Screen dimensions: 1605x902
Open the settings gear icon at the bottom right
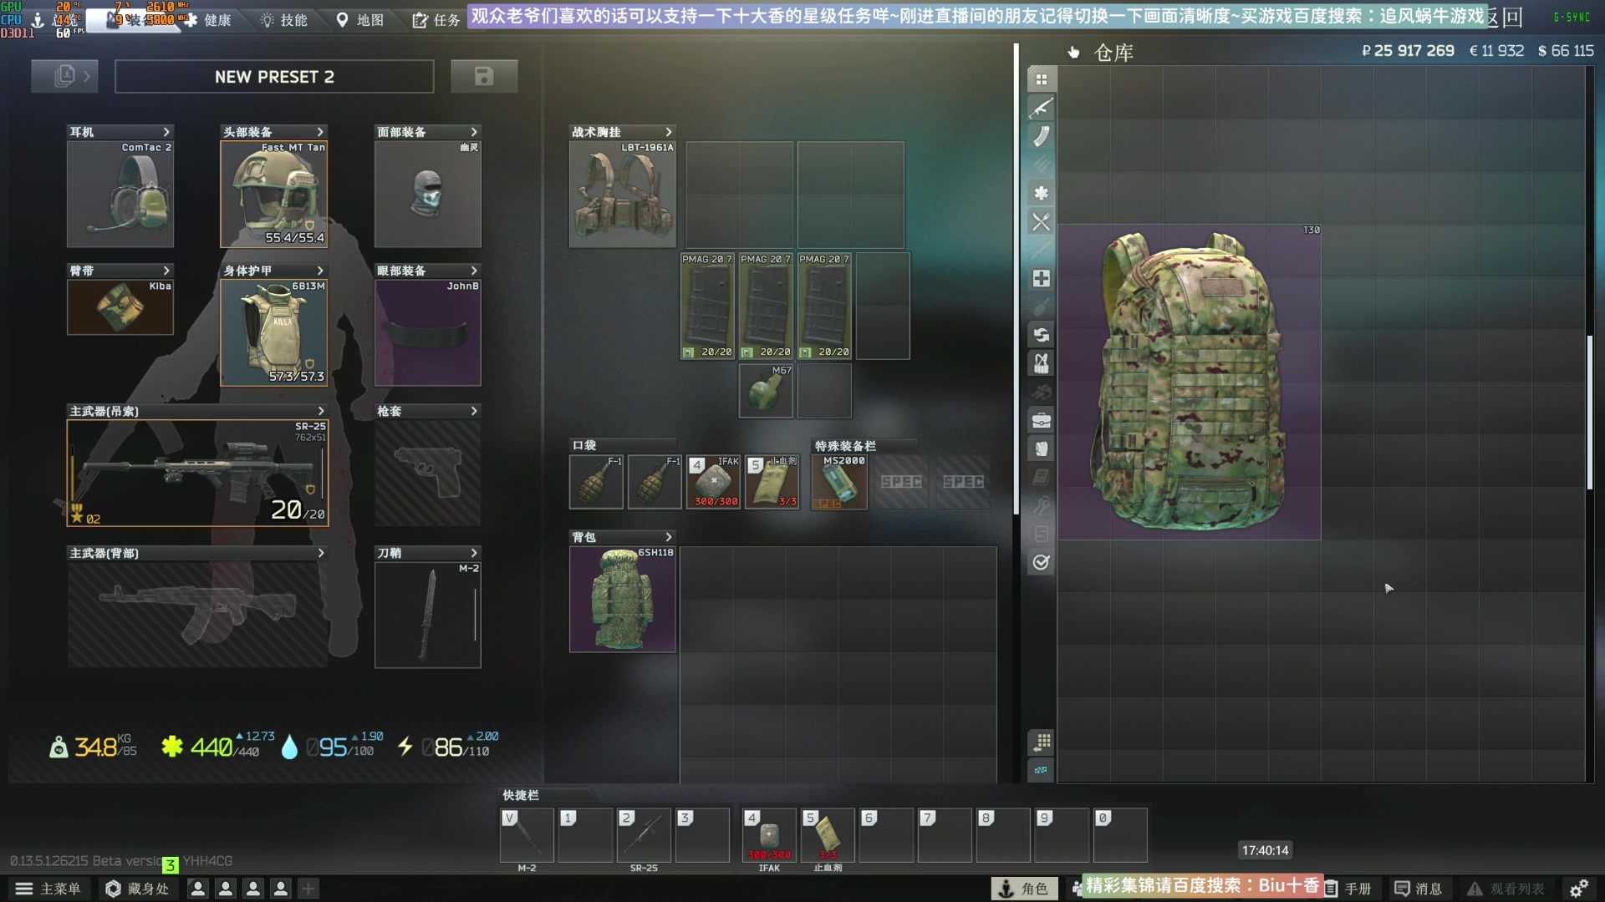(x=1578, y=889)
